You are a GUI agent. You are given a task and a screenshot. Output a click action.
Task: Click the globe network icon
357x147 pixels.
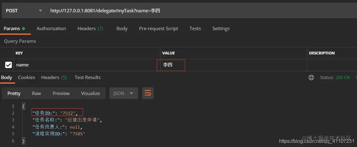(311, 77)
